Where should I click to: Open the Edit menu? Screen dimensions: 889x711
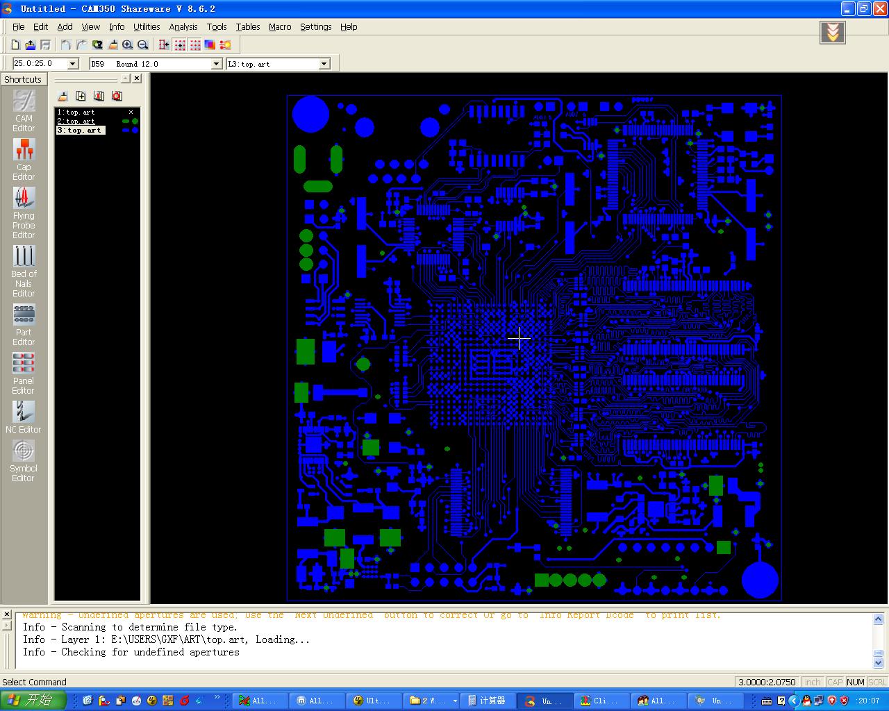(41, 26)
